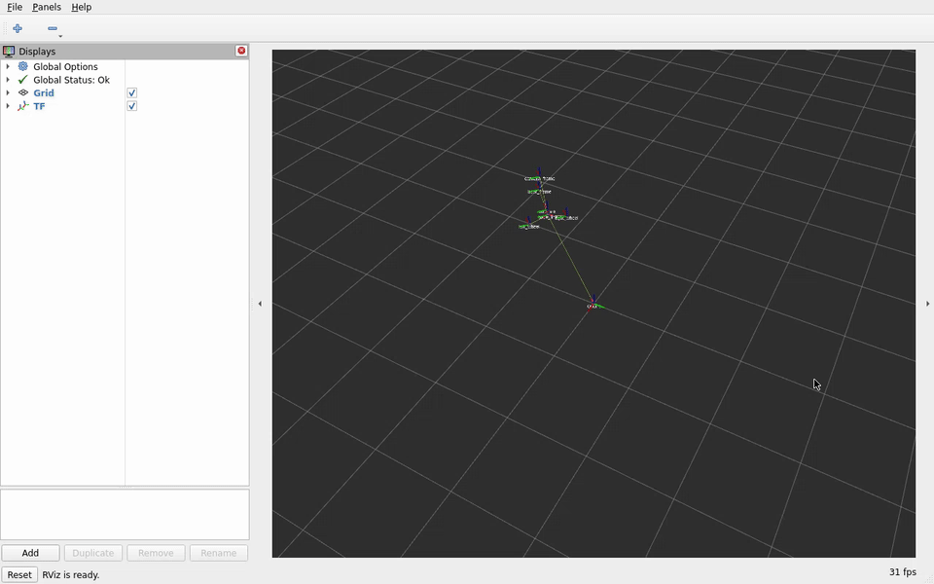Select the Grid display label

44,93
